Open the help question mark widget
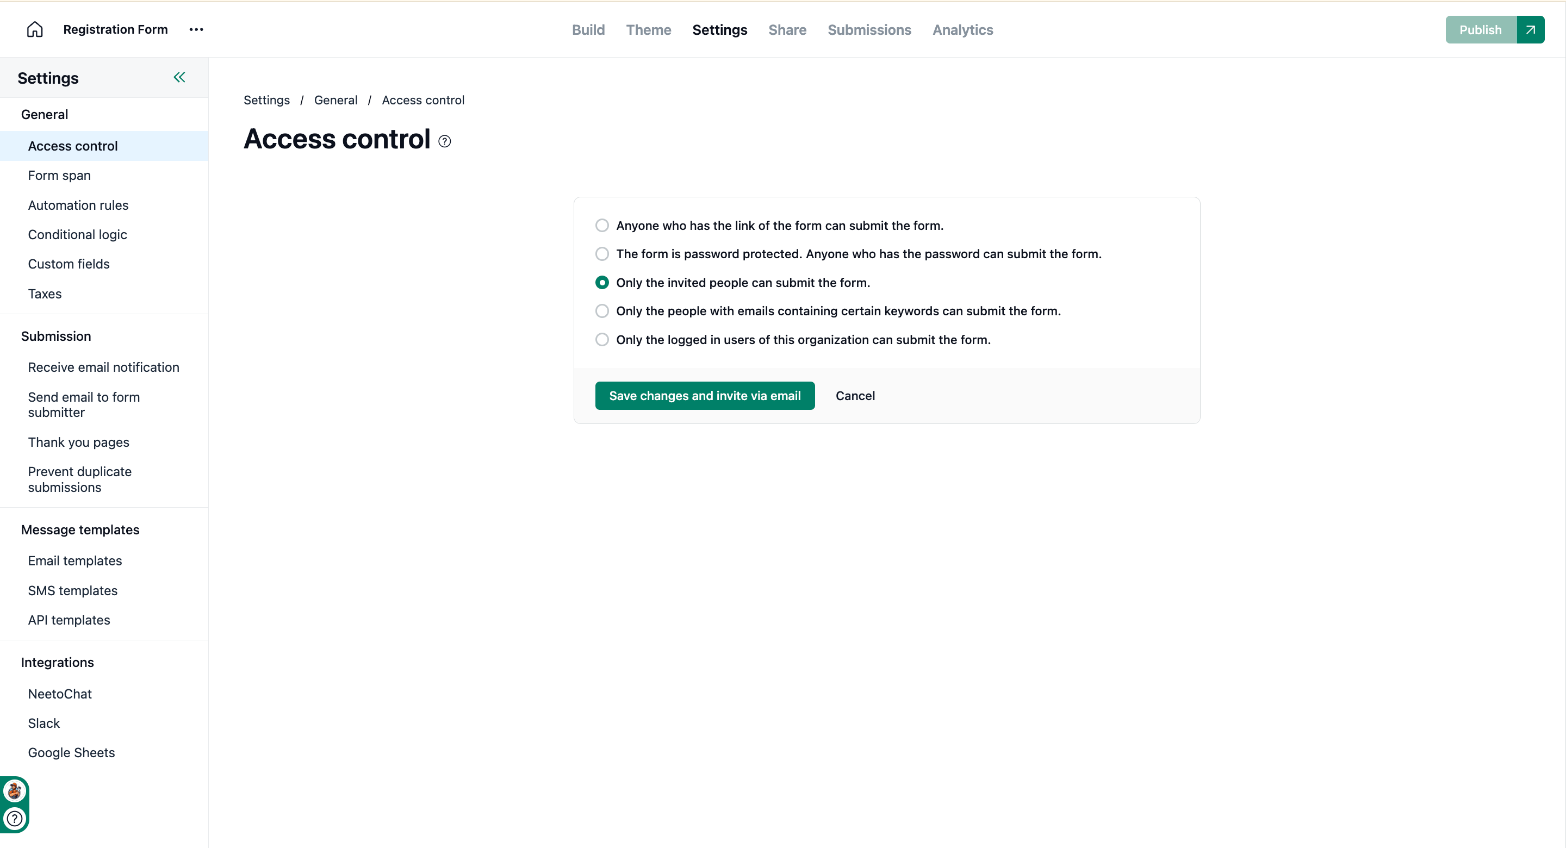The height and width of the screenshot is (848, 1566). pyautogui.click(x=14, y=818)
